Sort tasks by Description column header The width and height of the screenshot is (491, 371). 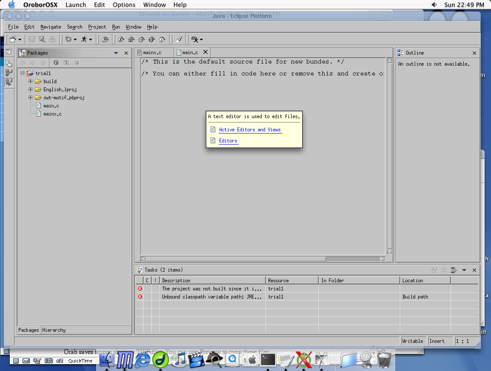pos(212,281)
